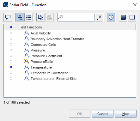Choose the PressureRatio field function
This screenshot has height=121, width=140.
[42, 62]
